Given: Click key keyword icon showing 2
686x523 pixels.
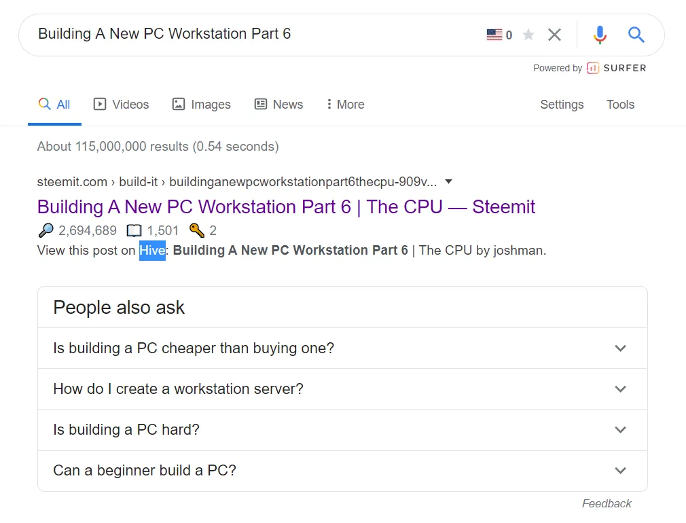Looking at the screenshot, I should point(197,230).
